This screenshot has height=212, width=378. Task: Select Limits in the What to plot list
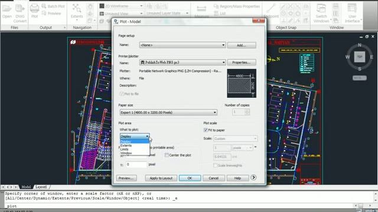point(135,149)
